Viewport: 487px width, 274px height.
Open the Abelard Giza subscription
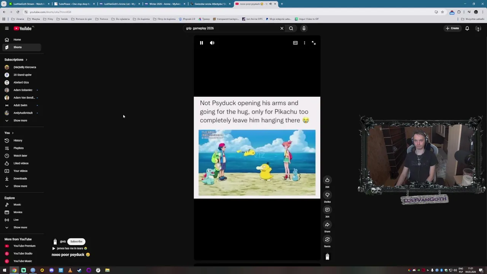(x=21, y=82)
